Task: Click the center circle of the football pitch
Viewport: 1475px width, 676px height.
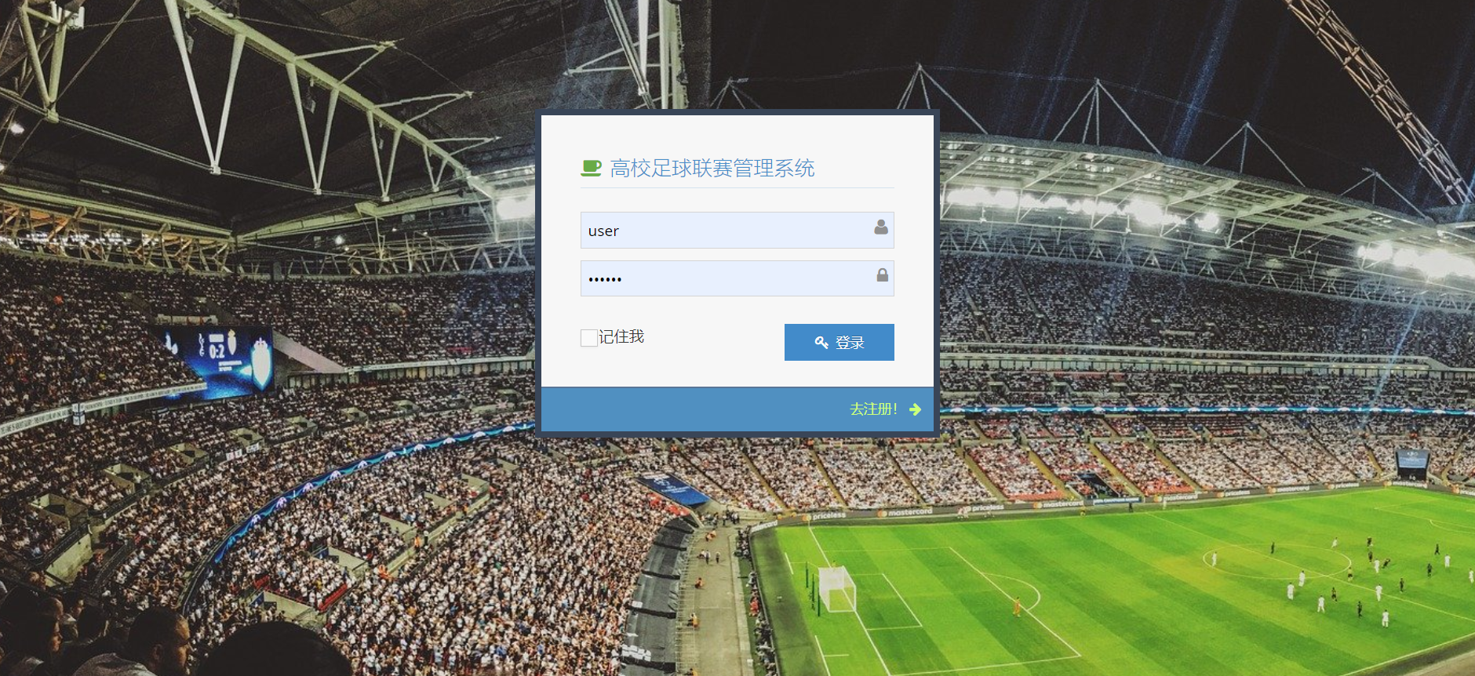Action: (1277, 561)
